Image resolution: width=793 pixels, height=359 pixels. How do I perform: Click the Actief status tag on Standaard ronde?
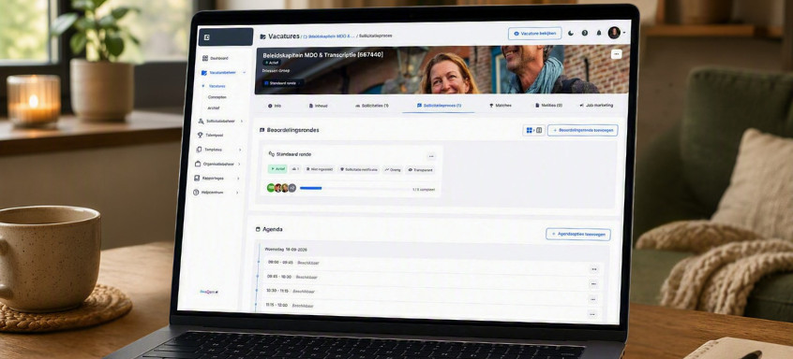tap(277, 169)
